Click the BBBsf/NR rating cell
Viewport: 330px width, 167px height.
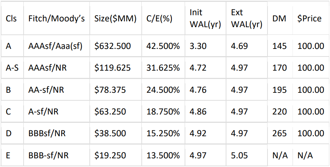coord(47,134)
